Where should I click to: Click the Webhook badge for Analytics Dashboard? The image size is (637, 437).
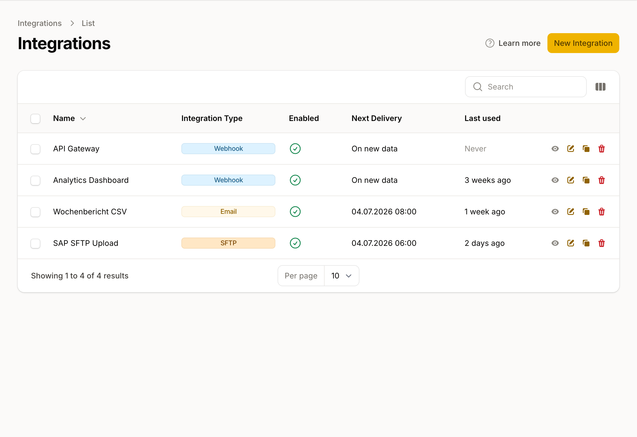(228, 180)
